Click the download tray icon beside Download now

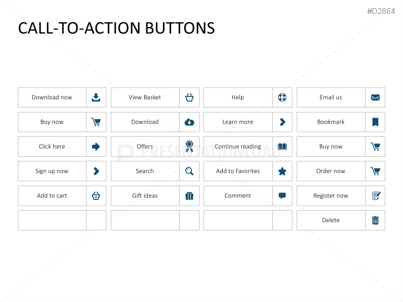[x=96, y=98]
